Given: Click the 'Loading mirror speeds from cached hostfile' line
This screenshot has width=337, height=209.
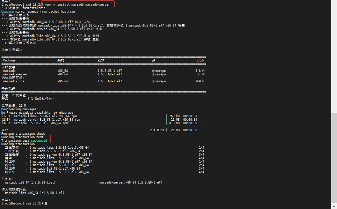Looking at the screenshot, I should 38,12.
